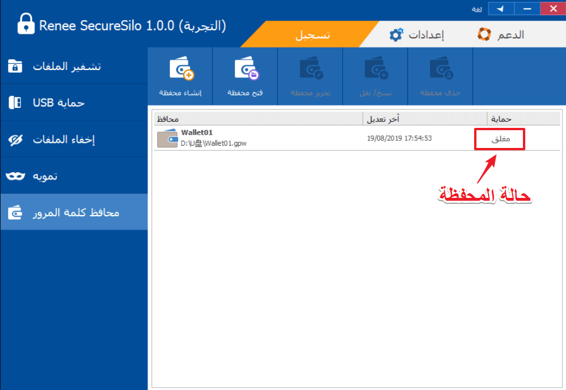Screen dimensions: 566x390
Task: Select the Wallet01 entry name
Action: 197,132
